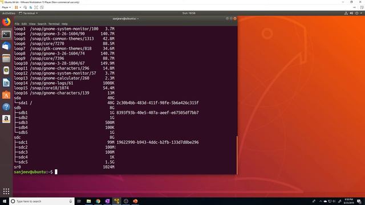Click the volume icon in Ubuntu top bar

(x=351, y=13)
